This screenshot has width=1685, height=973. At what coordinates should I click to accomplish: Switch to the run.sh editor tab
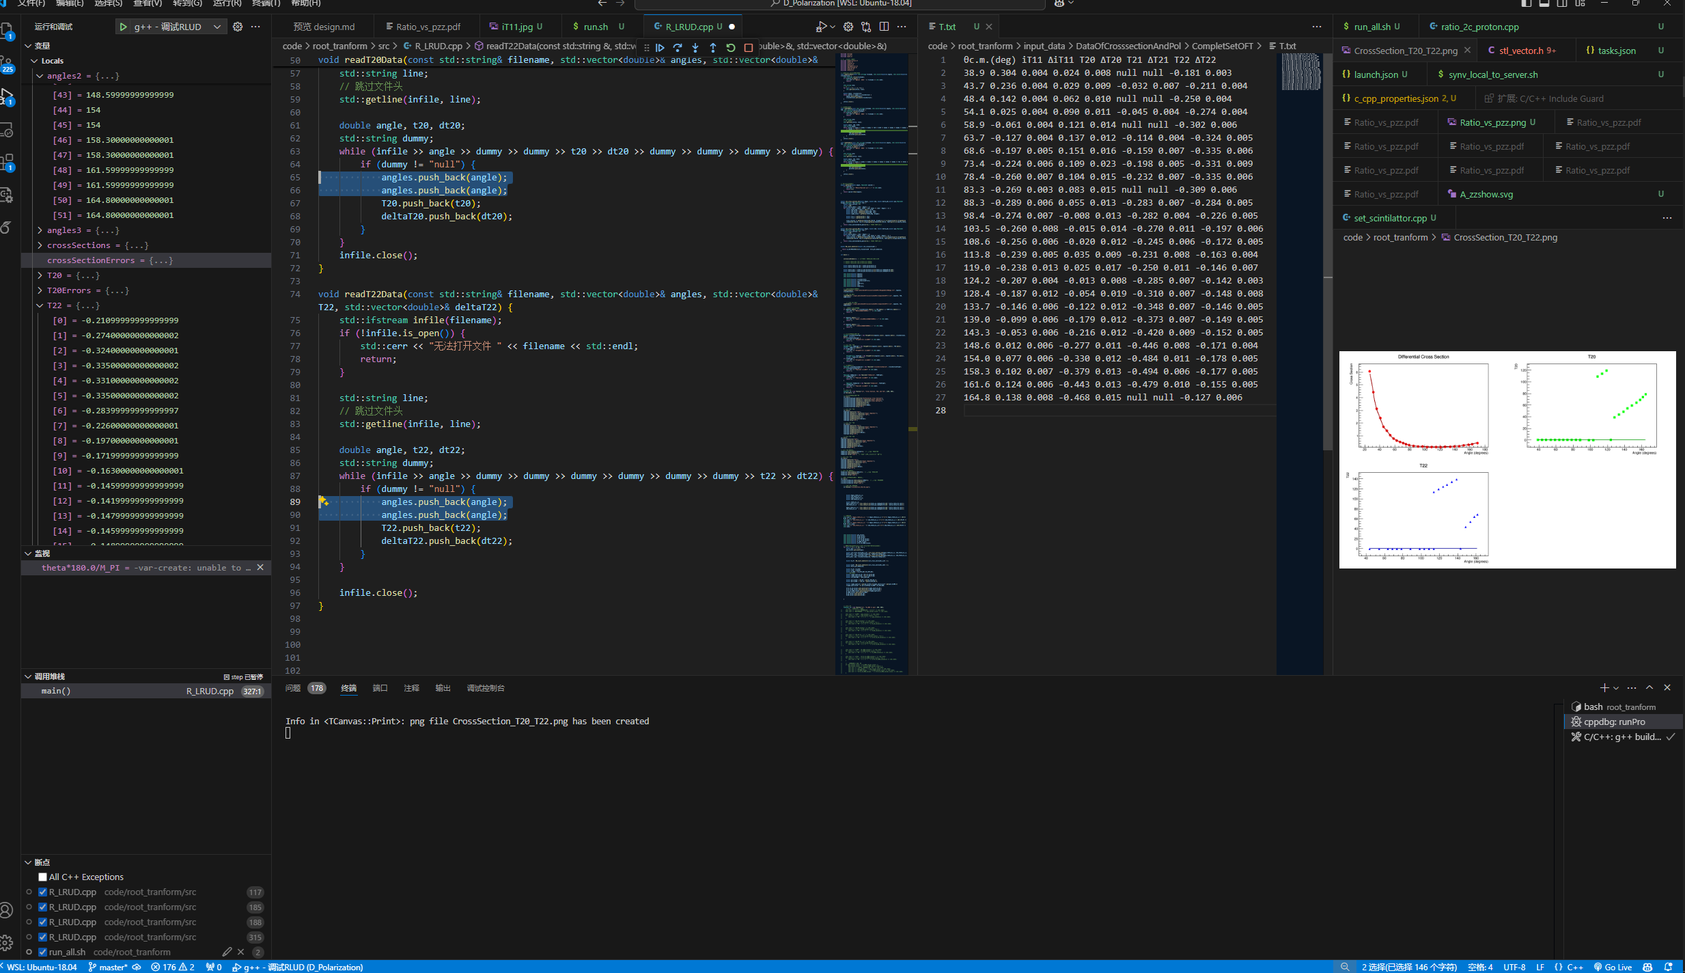(595, 27)
